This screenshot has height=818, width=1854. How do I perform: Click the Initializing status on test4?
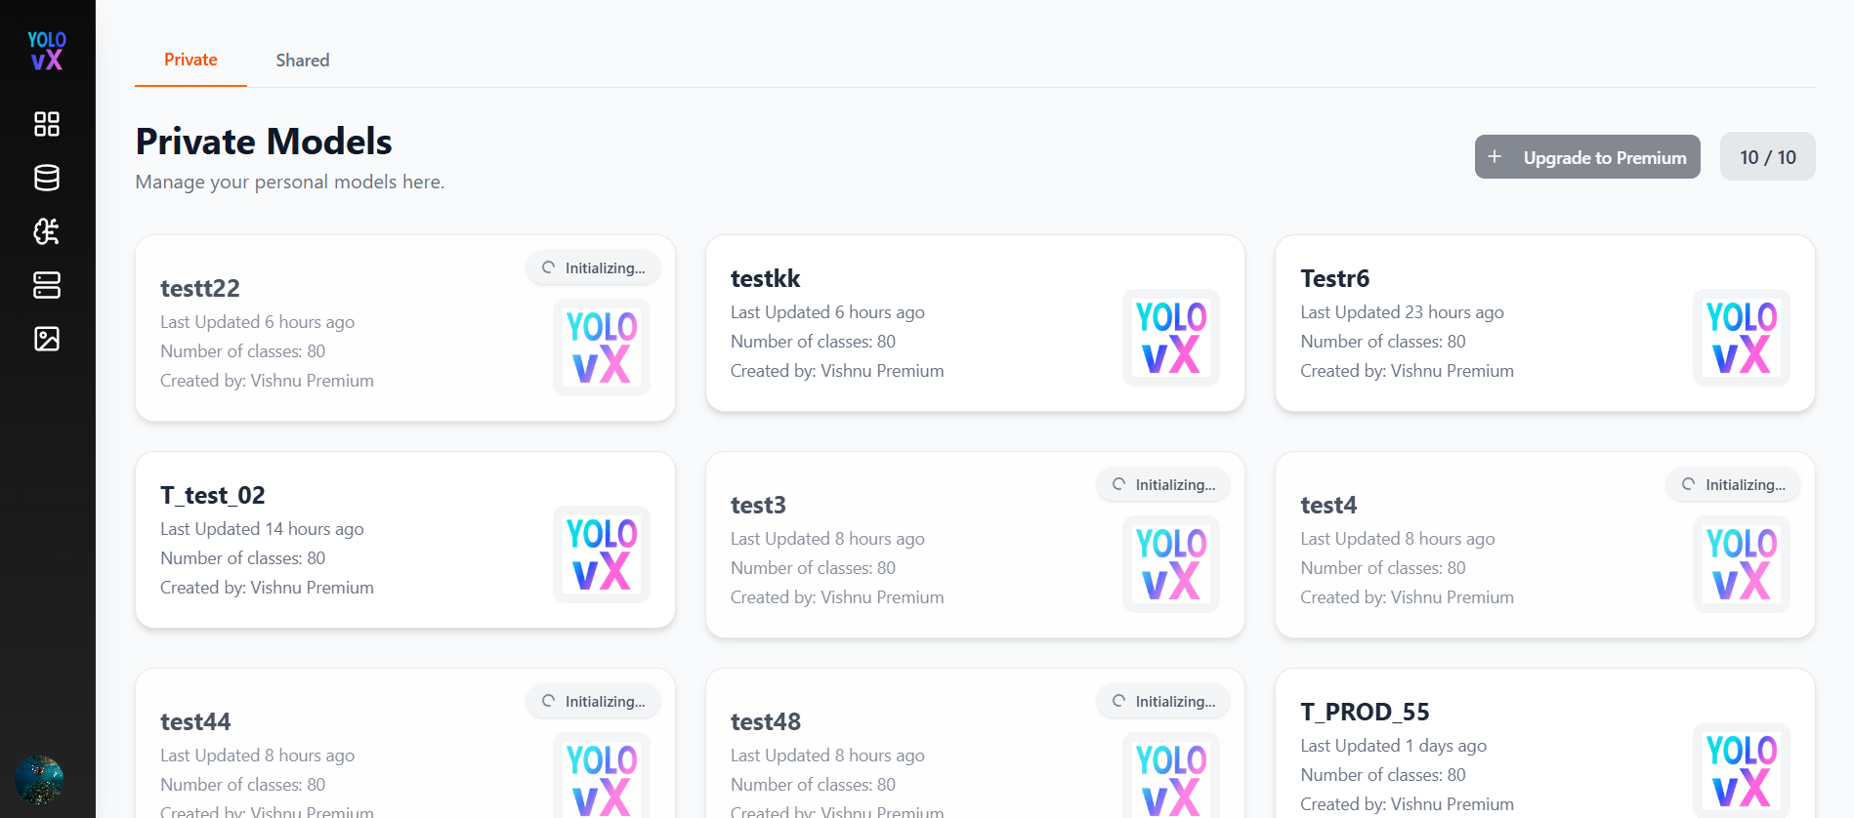click(x=1734, y=485)
